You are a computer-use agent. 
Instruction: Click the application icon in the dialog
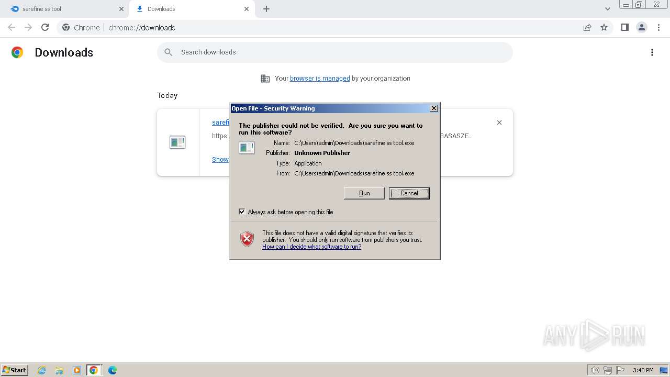pos(247,147)
